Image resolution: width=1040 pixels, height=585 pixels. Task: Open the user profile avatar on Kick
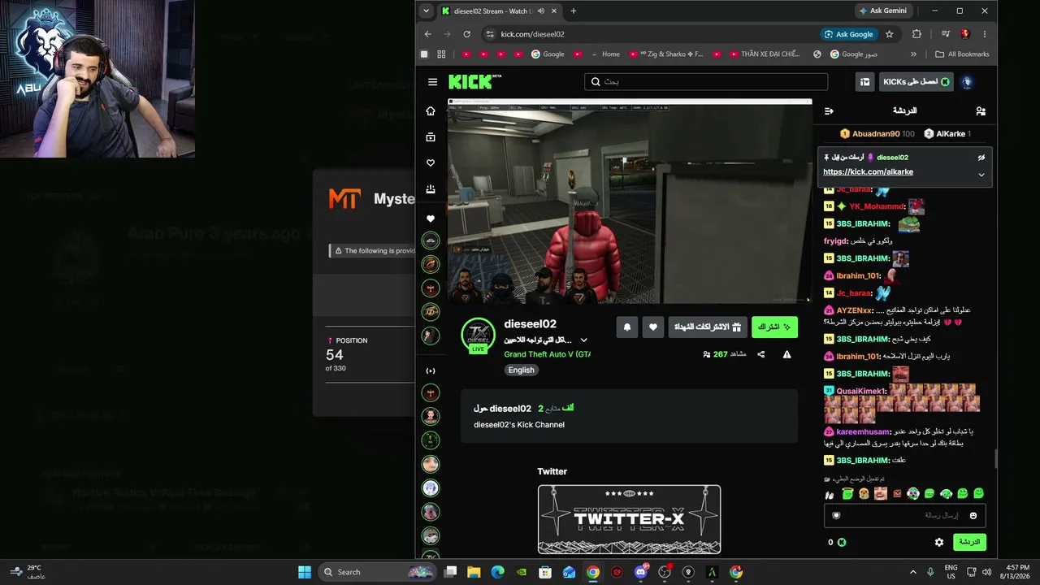(x=967, y=82)
